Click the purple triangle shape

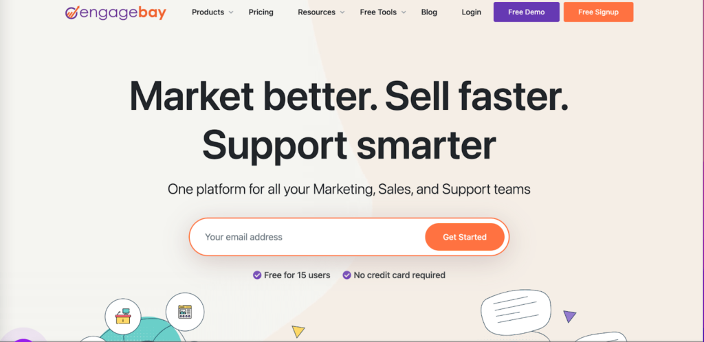coord(569,316)
